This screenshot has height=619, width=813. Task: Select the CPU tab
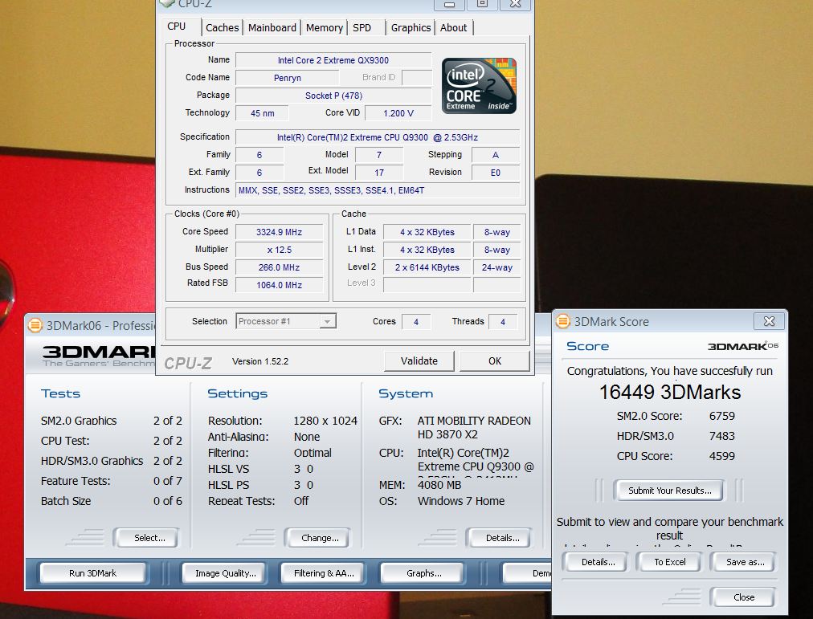click(177, 26)
